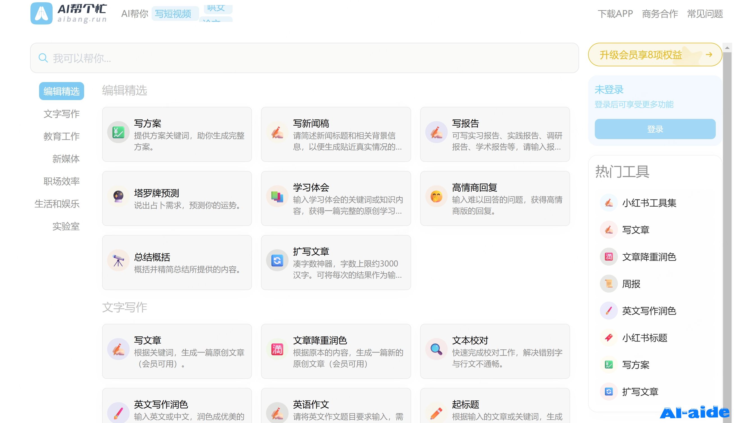
Task: Click the arrow on upgrade membership banner
Action: (709, 55)
